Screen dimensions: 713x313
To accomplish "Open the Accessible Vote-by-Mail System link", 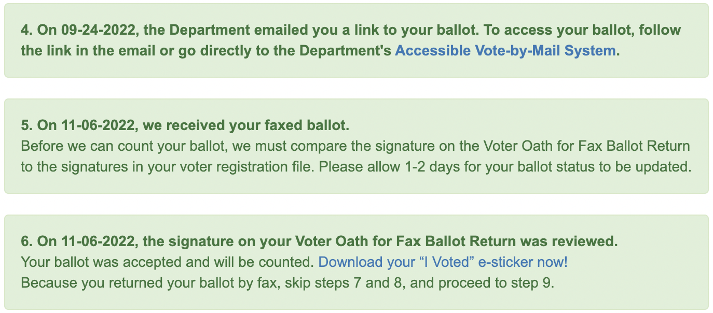I will pyautogui.click(x=505, y=51).
